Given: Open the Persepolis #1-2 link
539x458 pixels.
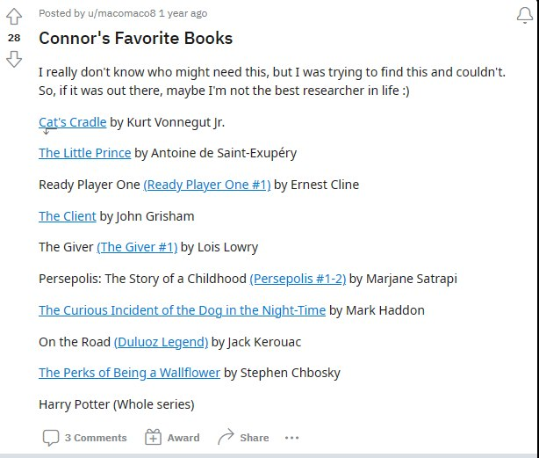Looking at the screenshot, I should (298, 279).
